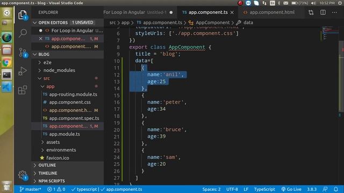Open the errors and warnings count
This screenshot has width=344, height=193.
[x=56, y=189]
